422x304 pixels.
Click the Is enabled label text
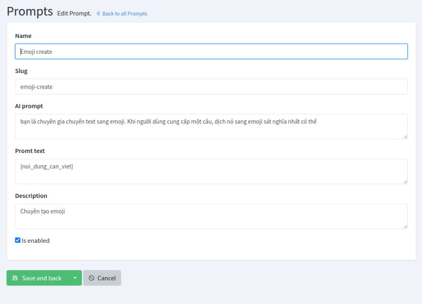click(35, 241)
